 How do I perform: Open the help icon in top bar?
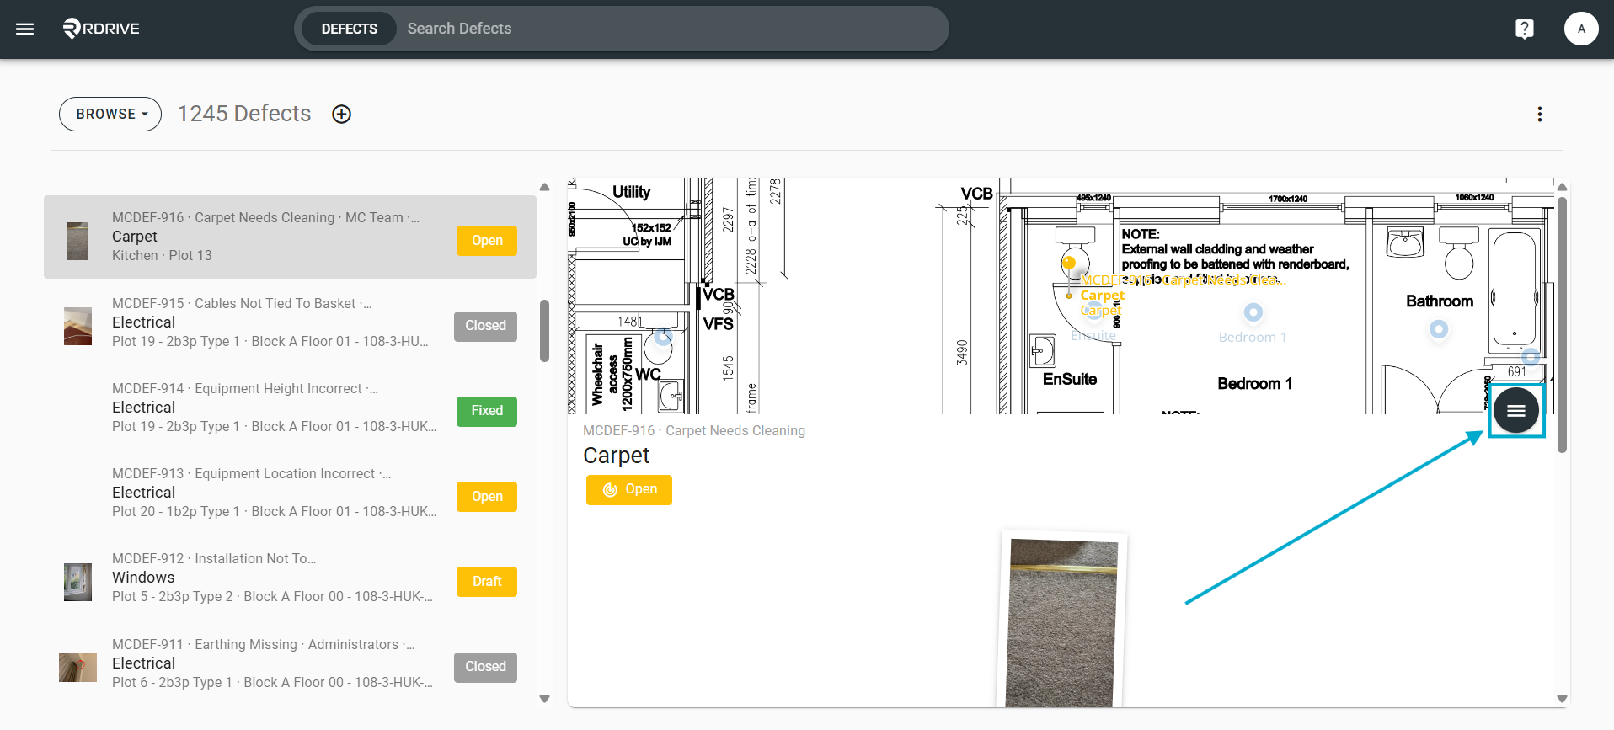pos(1524,29)
